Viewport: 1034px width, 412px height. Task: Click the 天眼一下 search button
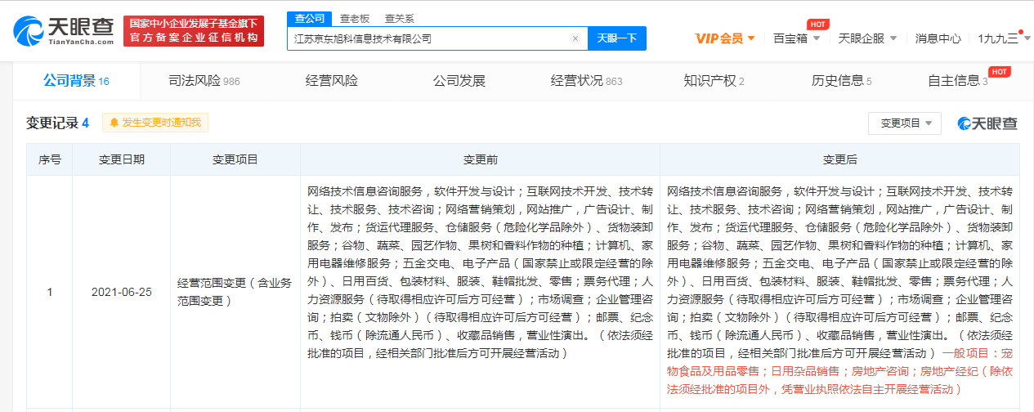tap(617, 38)
